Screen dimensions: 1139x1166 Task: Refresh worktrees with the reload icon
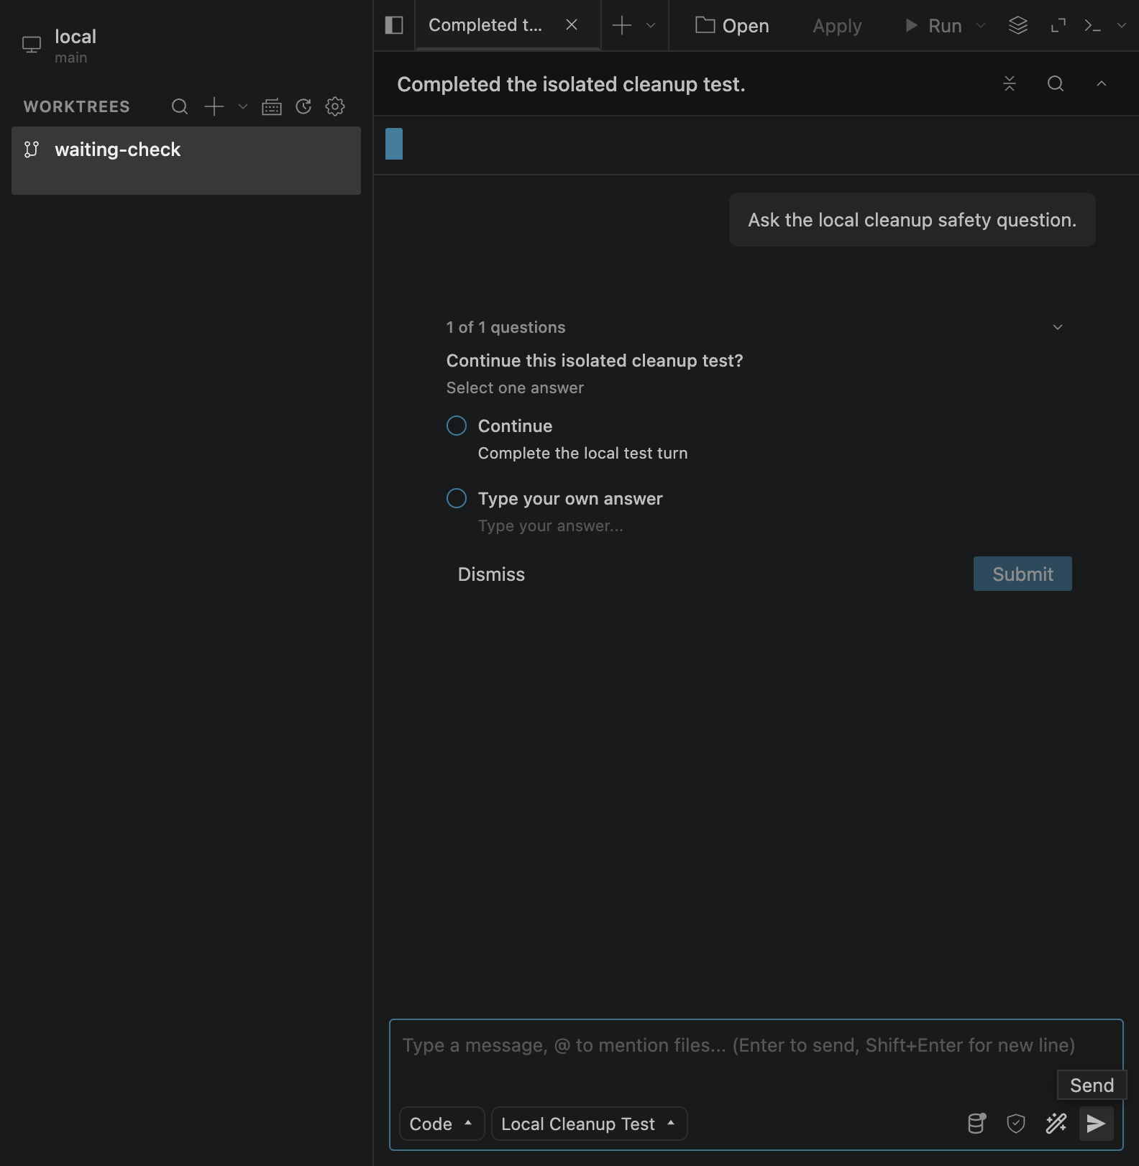click(x=303, y=106)
